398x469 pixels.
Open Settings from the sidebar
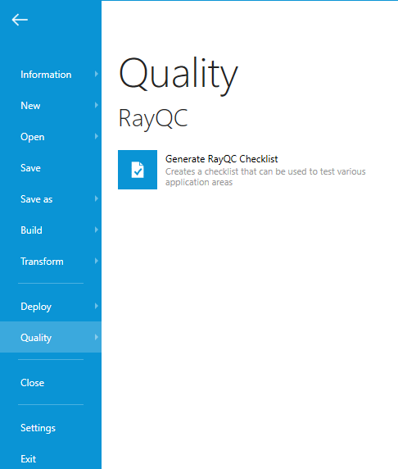[x=51, y=428]
